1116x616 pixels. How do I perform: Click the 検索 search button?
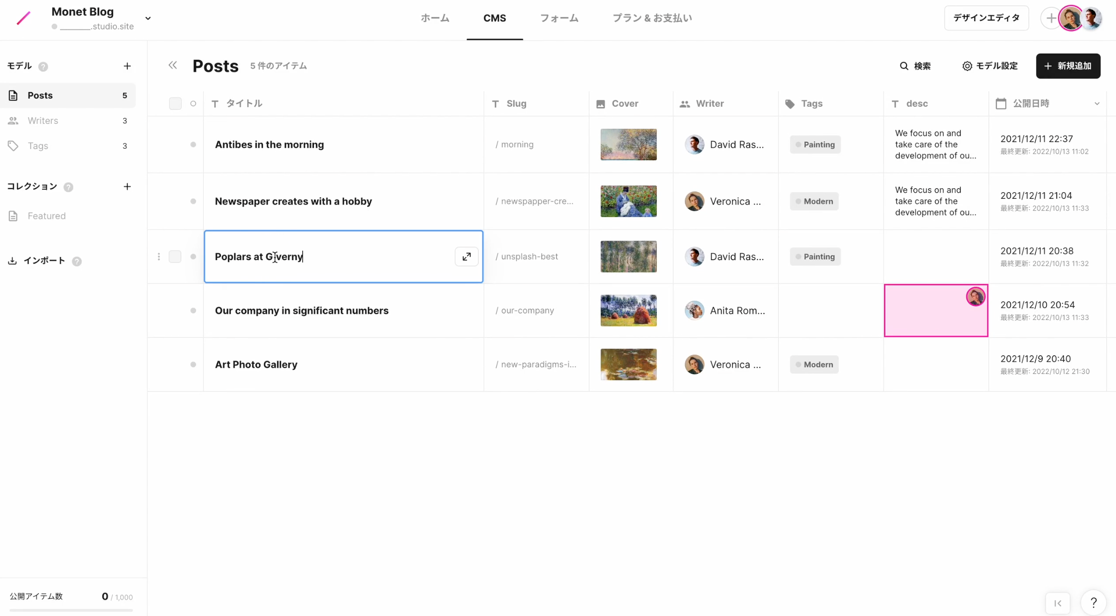pos(915,66)
